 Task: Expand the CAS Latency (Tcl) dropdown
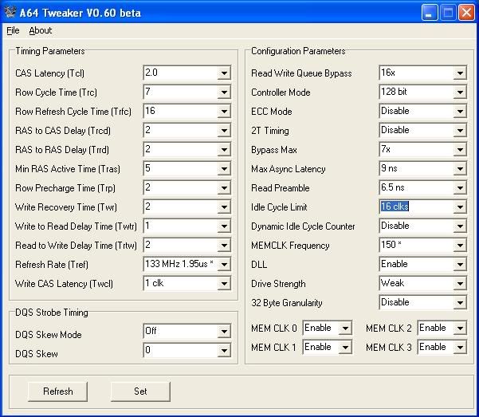224,73
